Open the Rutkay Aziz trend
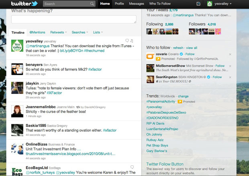The width and height of the screenshot is (249, 176). pyautogui.click(x=155, y=140)
